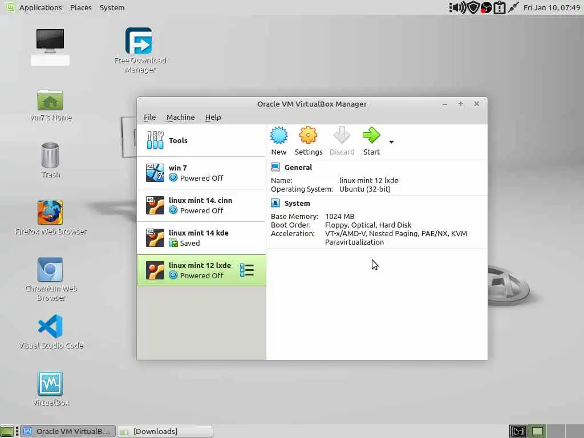Open the Machine menu
This screenshot has height=438, width=584.
pos(181,117)
